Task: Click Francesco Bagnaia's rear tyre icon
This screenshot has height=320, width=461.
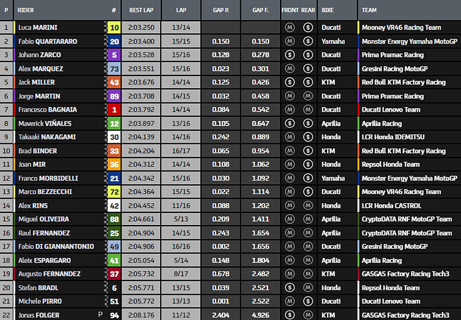Action: click(x=308, y=110)
